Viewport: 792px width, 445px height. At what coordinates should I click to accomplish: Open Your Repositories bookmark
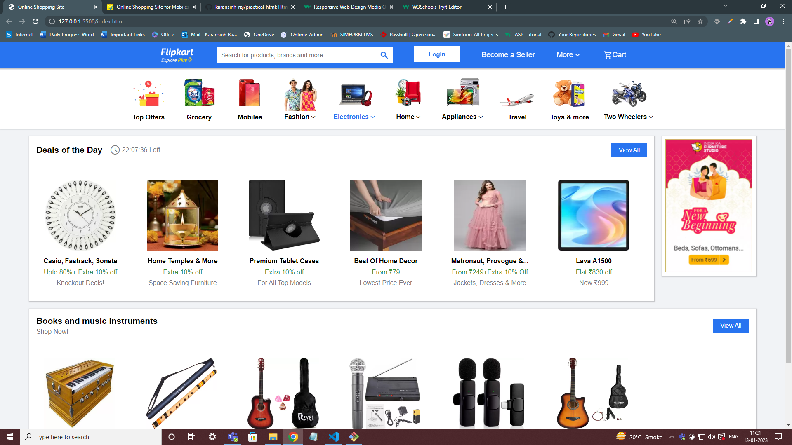572,35
